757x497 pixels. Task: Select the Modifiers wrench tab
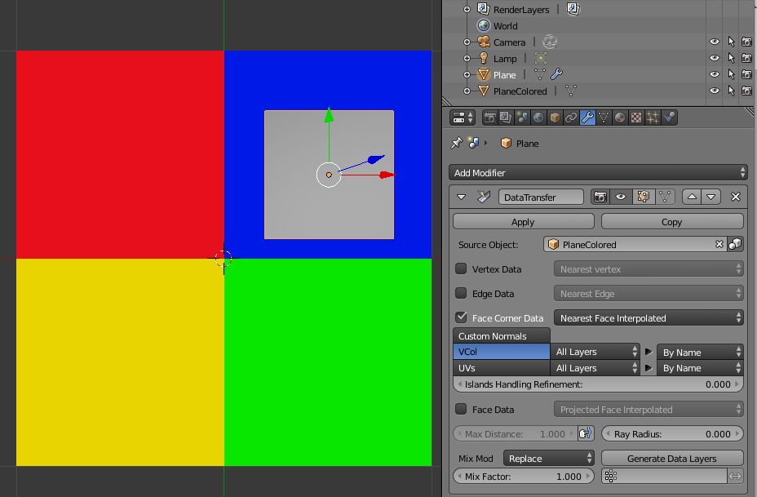(x=587, y=118)
